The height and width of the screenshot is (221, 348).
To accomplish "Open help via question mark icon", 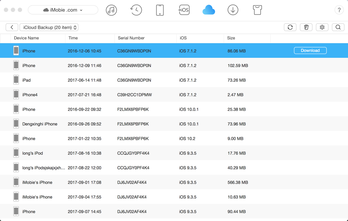I will tap(339, 10).
